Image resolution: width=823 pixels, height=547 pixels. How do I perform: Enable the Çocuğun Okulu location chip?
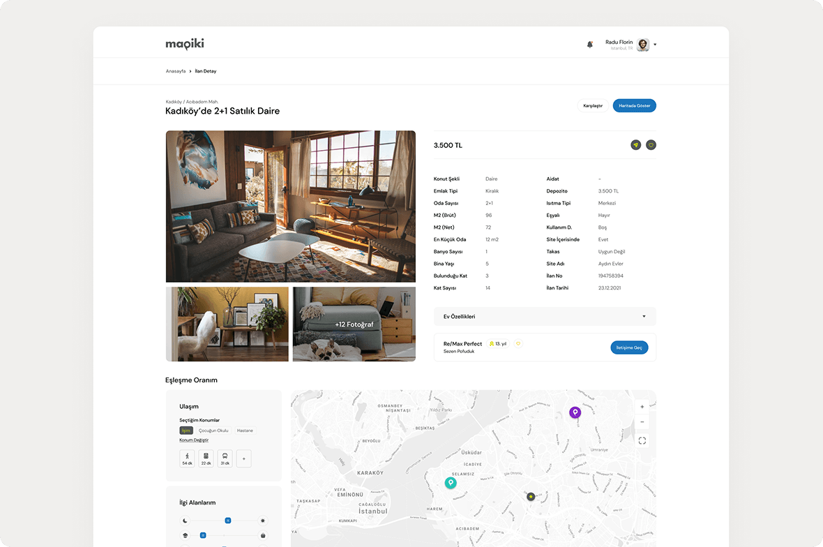(x=213, y=430)
